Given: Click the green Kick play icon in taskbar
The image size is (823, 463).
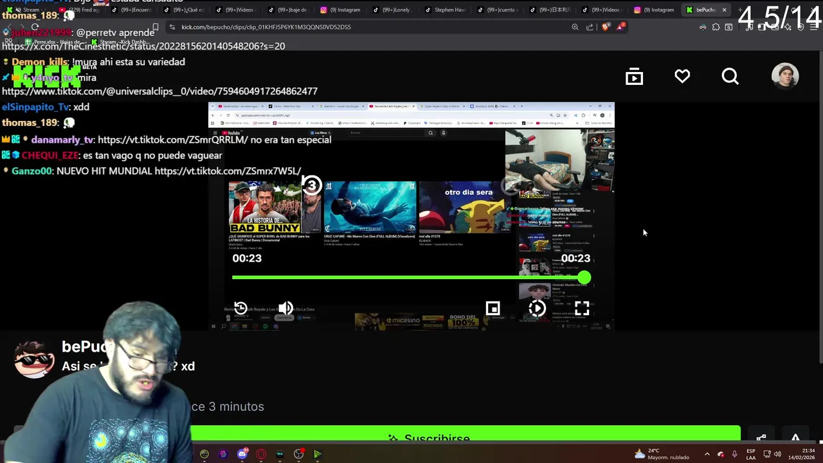Looking at the screenshot, I should point(317,454).
